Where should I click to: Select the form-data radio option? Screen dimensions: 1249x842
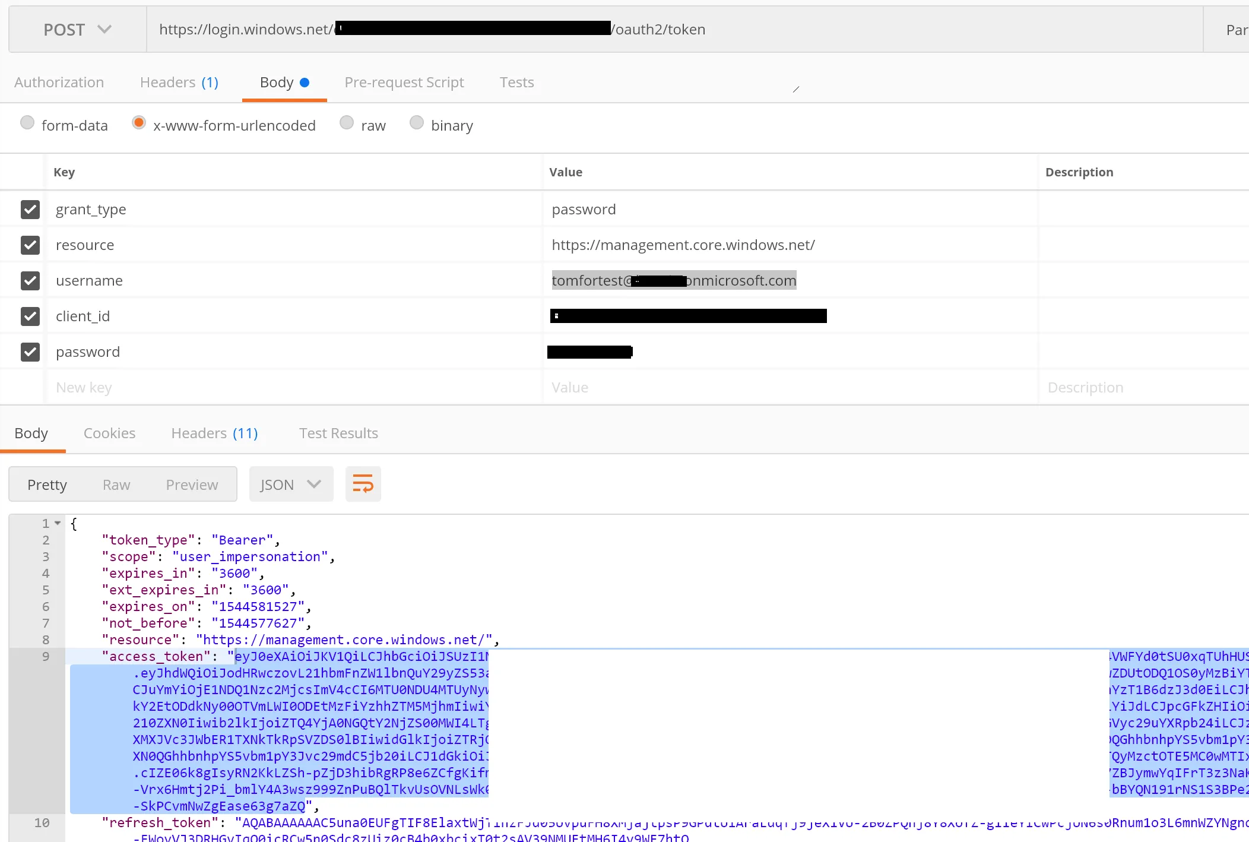(x=27, y=122)
